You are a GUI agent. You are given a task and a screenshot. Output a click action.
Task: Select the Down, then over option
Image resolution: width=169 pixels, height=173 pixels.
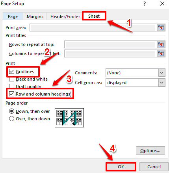11,111
